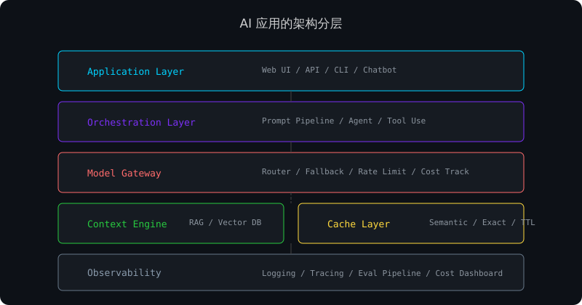The width and height of the screenshot is (582, 305).
Task: Select the Application Layer label
Action: (135, 71)
